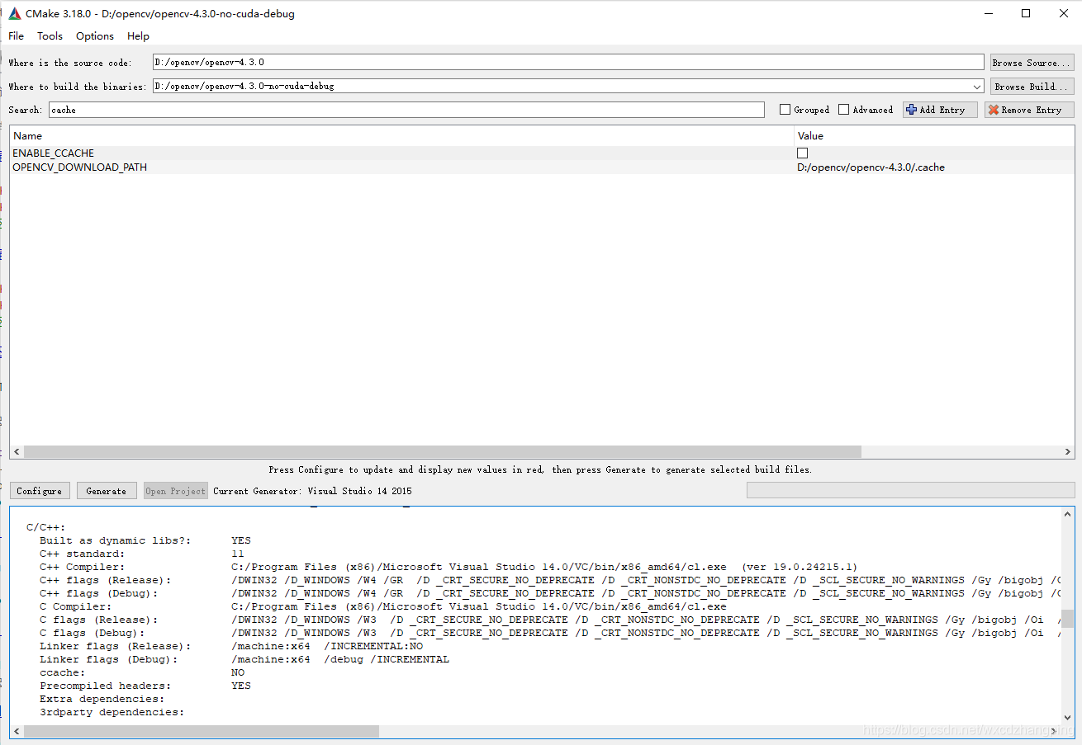
Task: Click the cache table horizontal scrollbar thumb
Action: click(x=442, y=452)
